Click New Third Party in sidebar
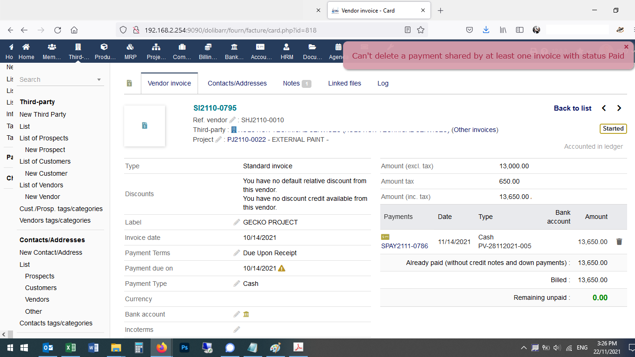 43,114
